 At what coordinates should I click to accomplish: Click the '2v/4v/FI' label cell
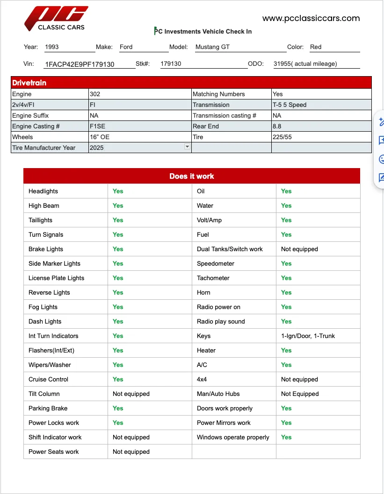click(x=50, y=105)
